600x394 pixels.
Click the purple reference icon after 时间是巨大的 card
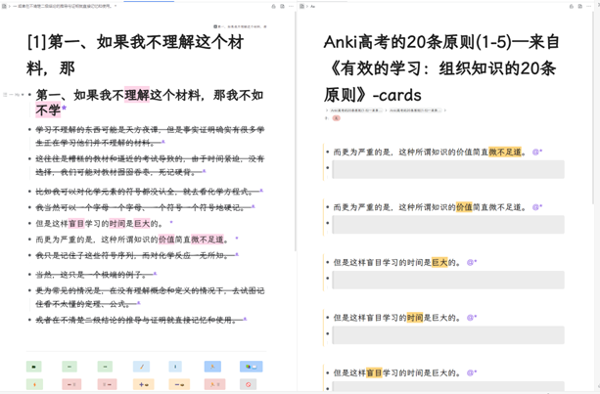coord(471,262)
